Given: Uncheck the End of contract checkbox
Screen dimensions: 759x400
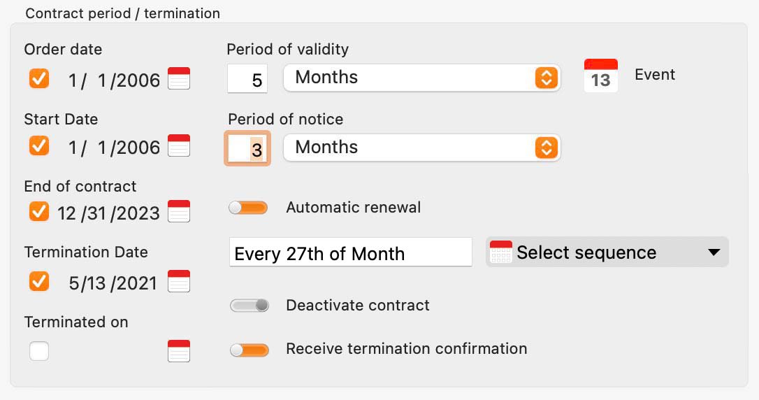Looking at the screenshot, I should pyautogui.click(x=38, y=211).
